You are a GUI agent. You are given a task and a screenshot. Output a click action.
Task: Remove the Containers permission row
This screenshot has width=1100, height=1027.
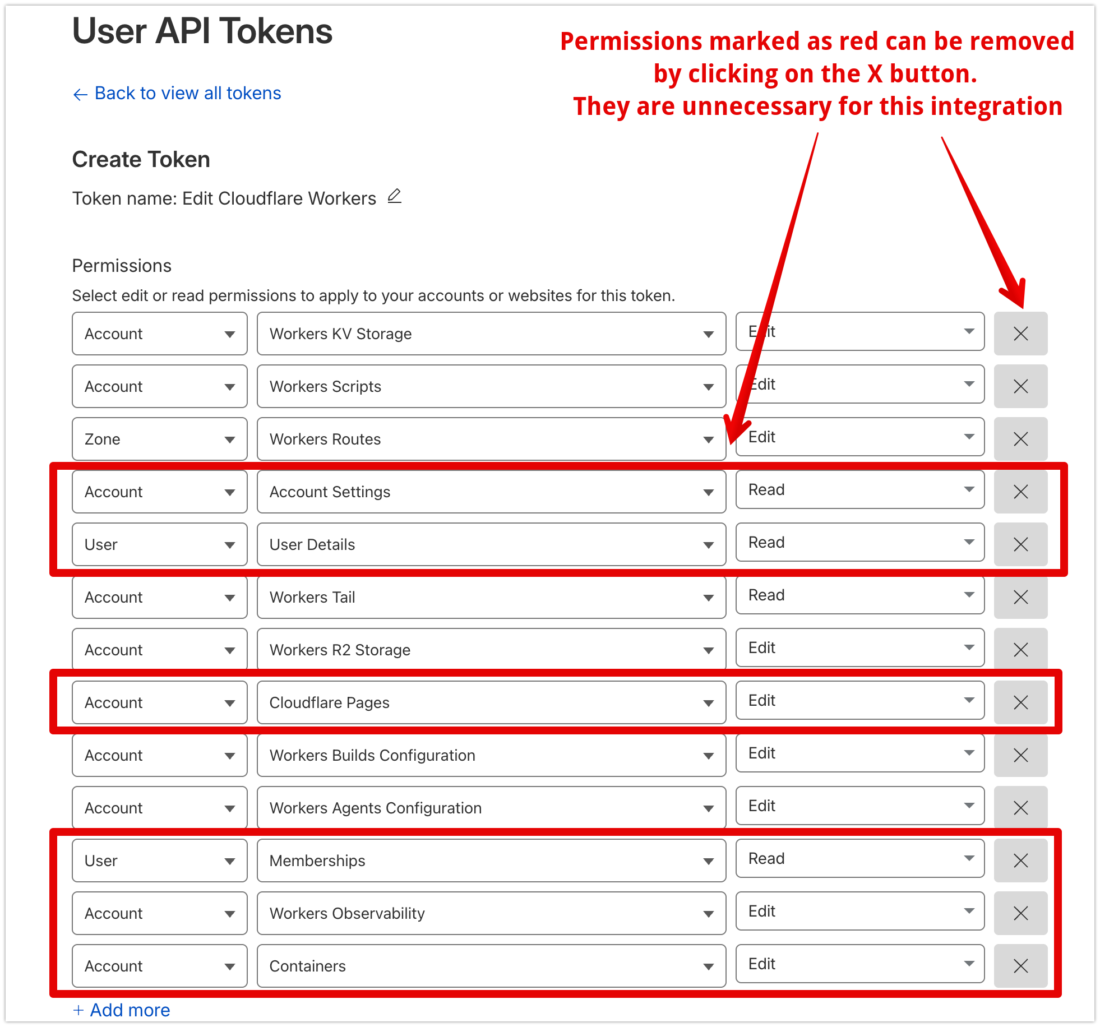click(1020, 965)
